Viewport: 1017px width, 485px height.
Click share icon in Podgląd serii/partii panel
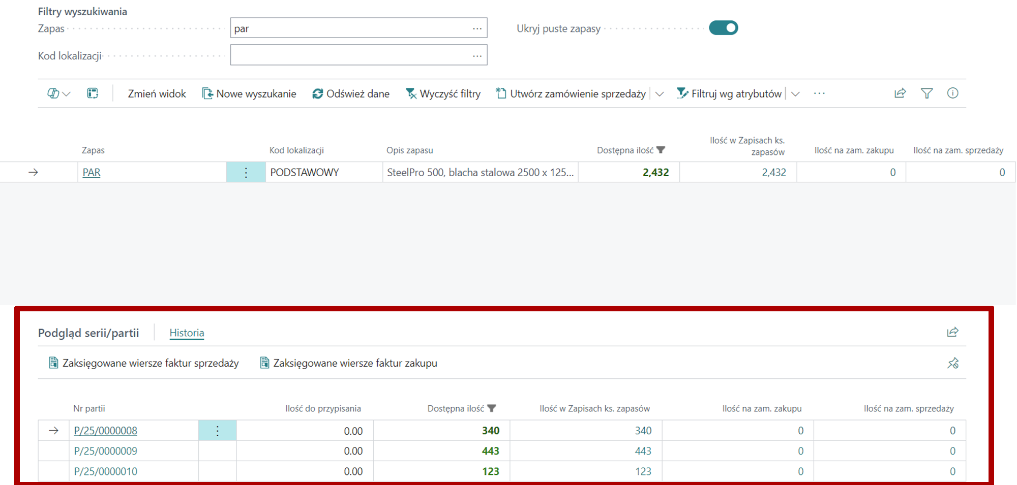(952, 332)
